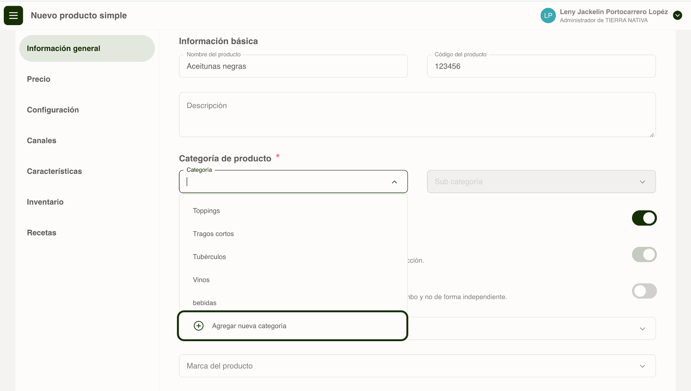Go to the Inventario section
The width and height of the screenshot is (691, 391).
coord(45,202)
